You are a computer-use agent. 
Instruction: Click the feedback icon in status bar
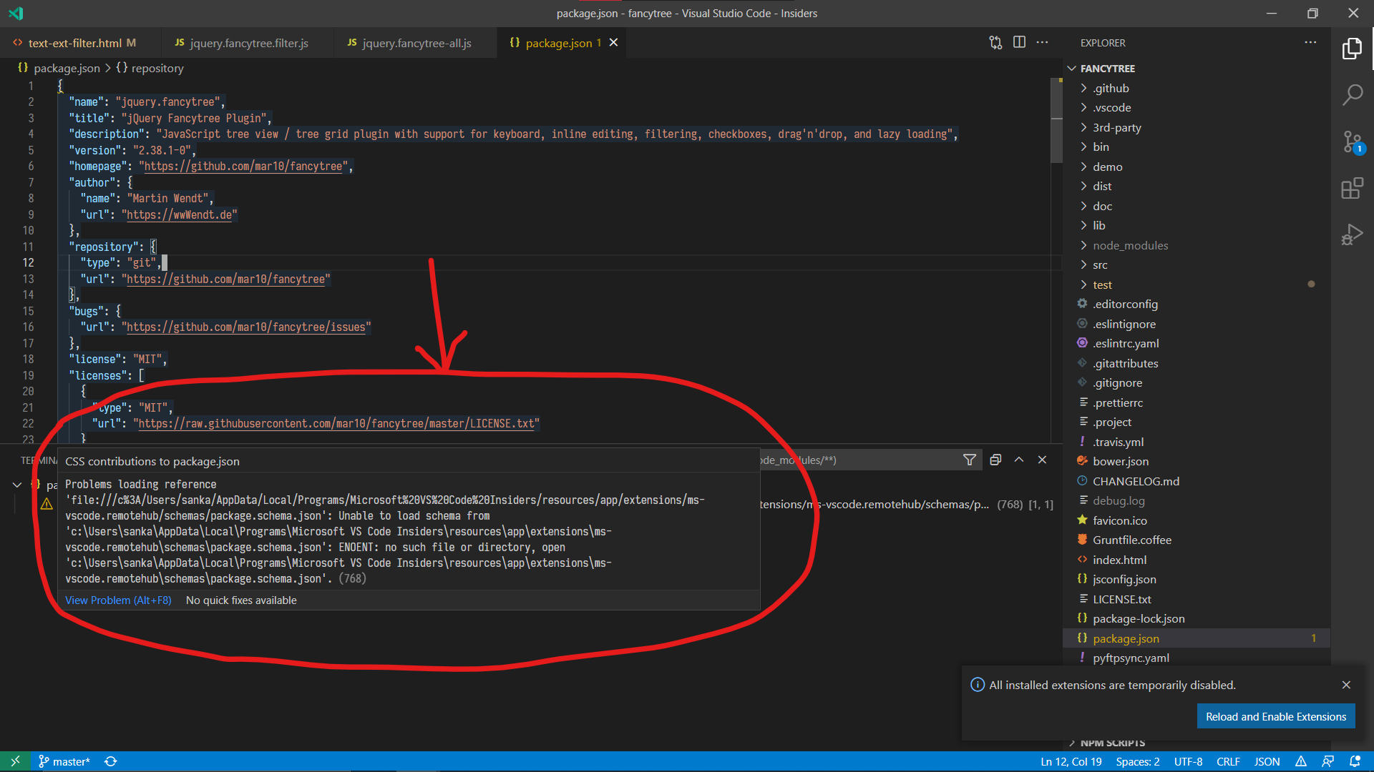click(x=1327, y=761)
